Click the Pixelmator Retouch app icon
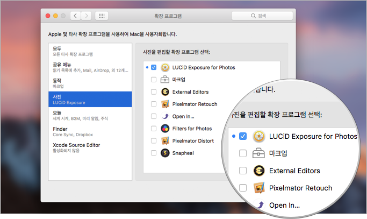This screenshot has width=367, height=219. tap(165, 104)
